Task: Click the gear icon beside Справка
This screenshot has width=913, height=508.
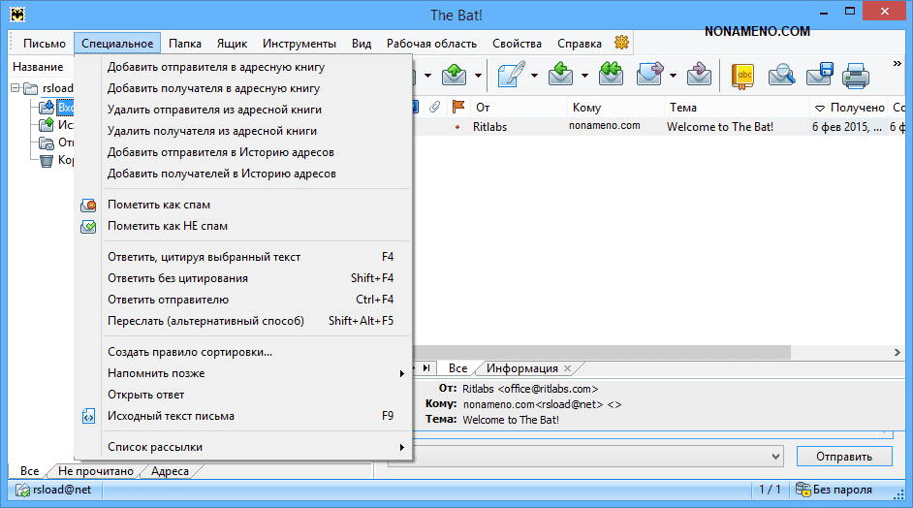Action: [621, 43]
